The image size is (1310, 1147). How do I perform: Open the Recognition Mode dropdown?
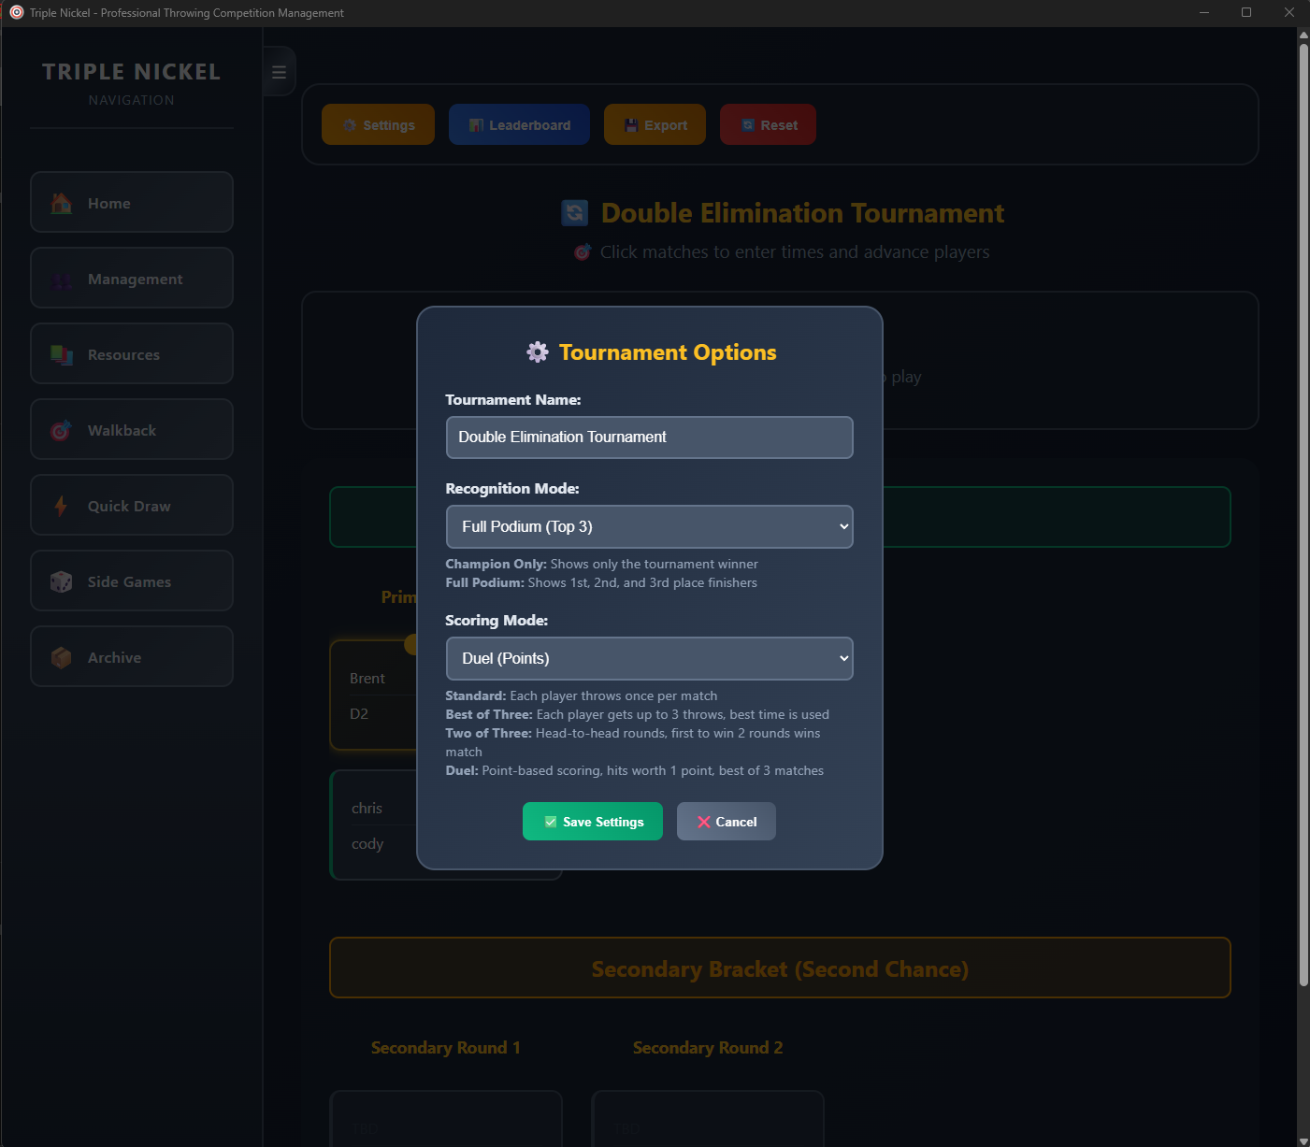[649, 527]
